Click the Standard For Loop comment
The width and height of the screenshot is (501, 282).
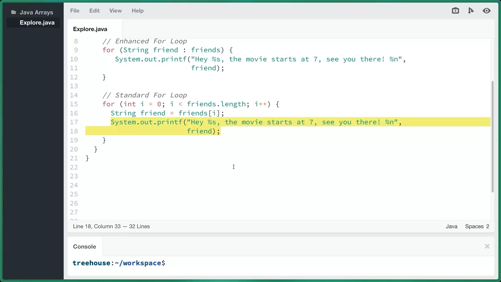click(x=145, y=95)
